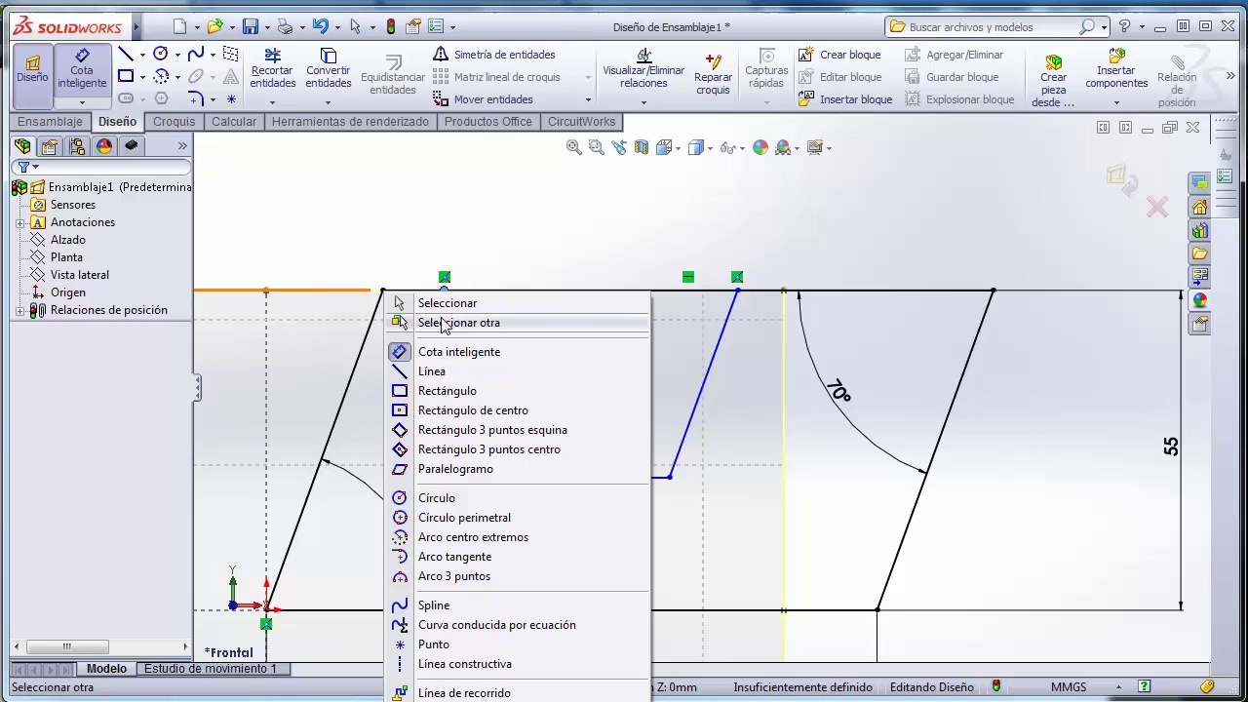Select the Line sketch tool in ribbon

pyautogui.click(x=126, y=55)
